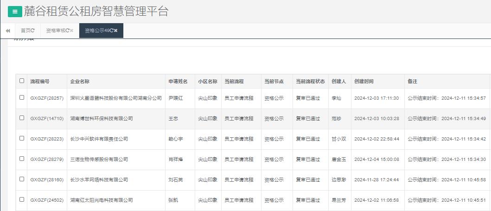Image resolution: width=491 pixels, height=211 pixels.
Task: Click the green hamburger menu button
Action: [x=15, y=12]
